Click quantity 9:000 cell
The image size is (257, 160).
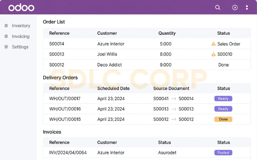pyautogui.click(x=166, y=65)
